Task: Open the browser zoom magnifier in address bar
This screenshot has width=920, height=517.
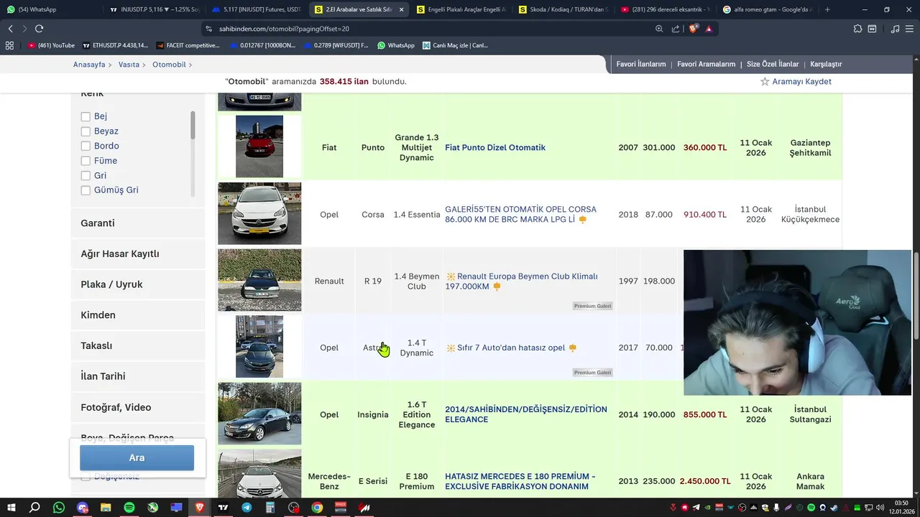Action: [x=659, y=29]
